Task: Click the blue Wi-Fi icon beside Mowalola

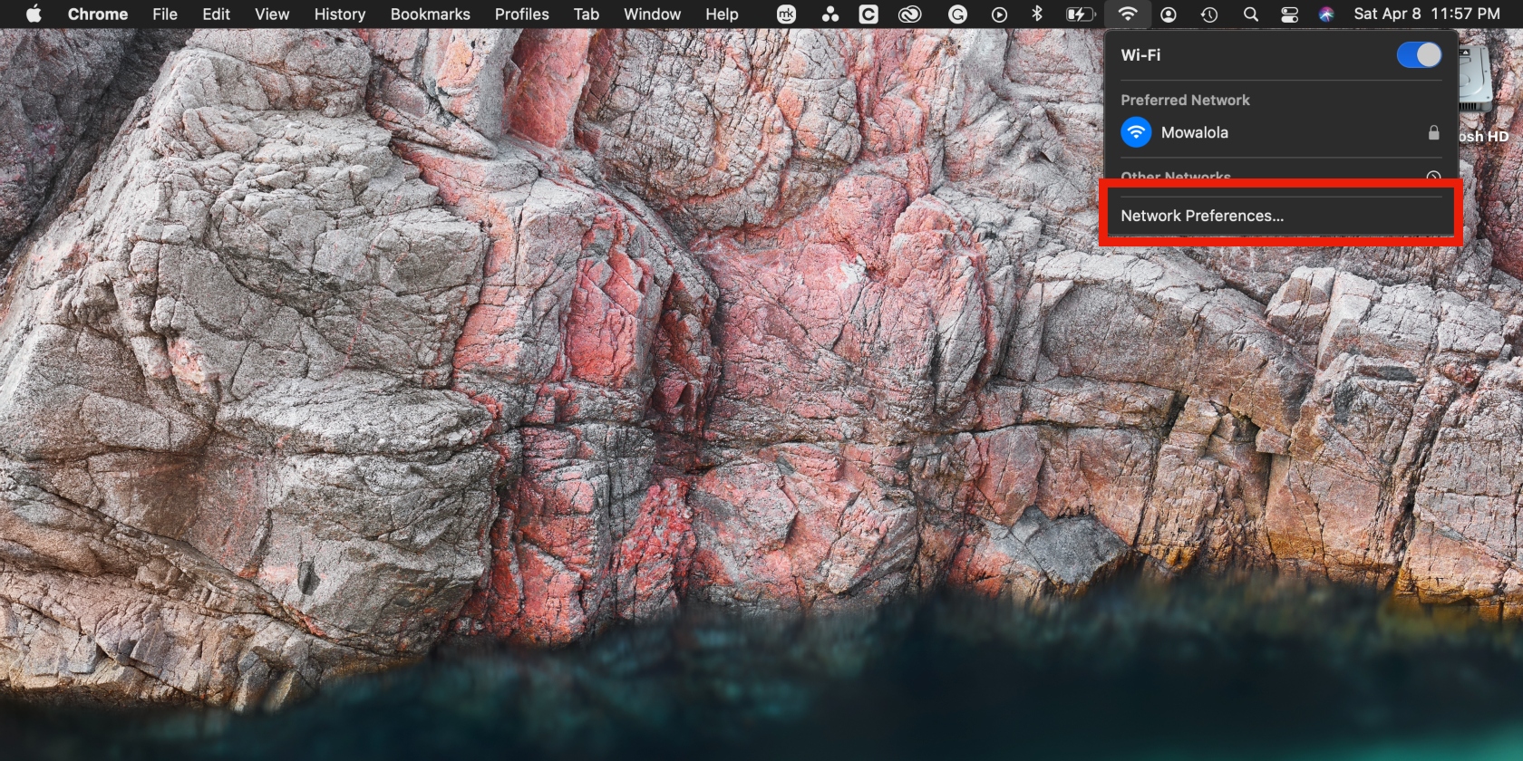Action: click(x=1136, y=132)
